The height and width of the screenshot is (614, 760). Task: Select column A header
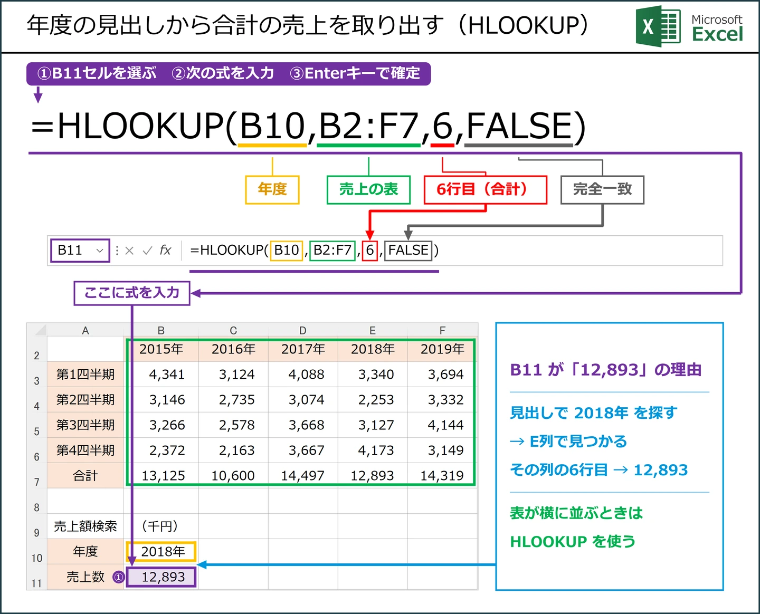click(85, 330)
